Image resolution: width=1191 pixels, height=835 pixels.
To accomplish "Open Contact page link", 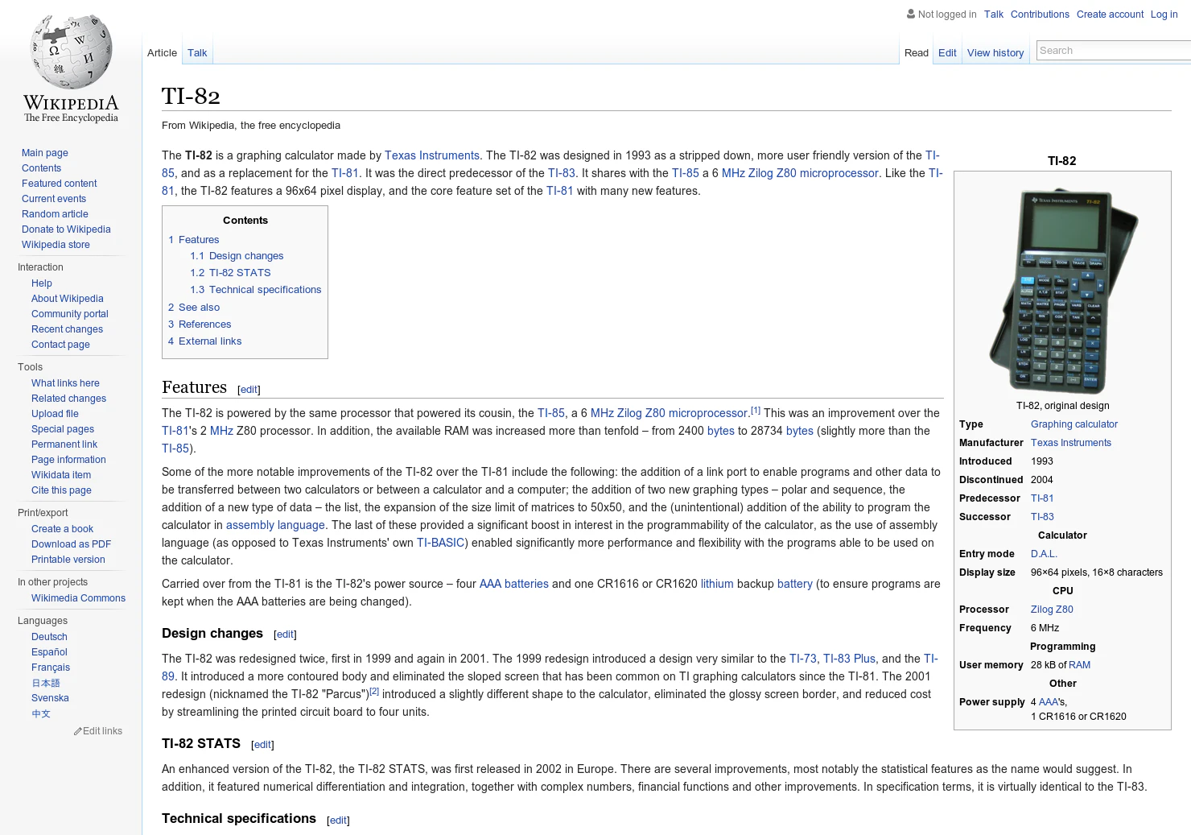I will pyautogui.click(x=60, y=345).
